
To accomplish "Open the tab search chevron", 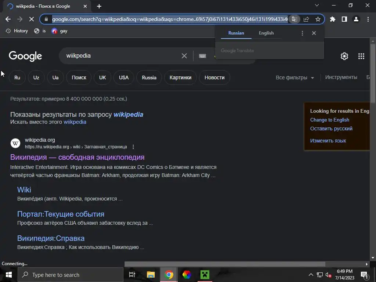I will tap(317, 5).
